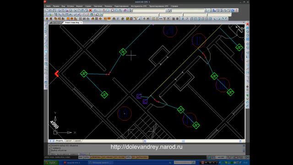Open the second properties combo in second row

[x=171, y=15]
